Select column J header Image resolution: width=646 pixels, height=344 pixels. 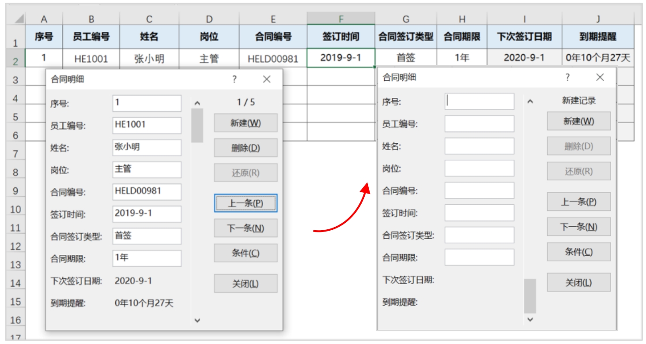point(598,19)
